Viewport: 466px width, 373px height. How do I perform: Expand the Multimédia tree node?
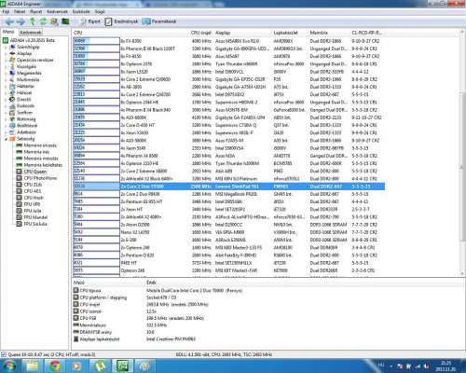click(x=6, y=79)
